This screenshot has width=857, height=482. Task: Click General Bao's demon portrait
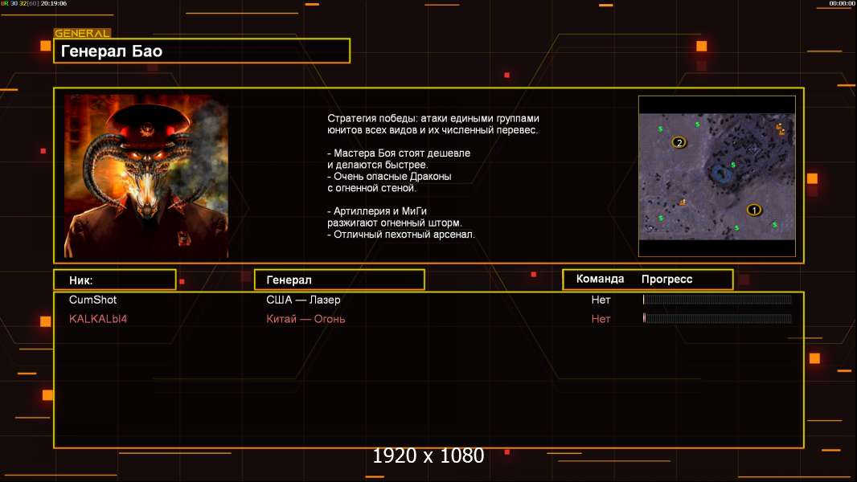pyautogui.click(x=146, y=176)
